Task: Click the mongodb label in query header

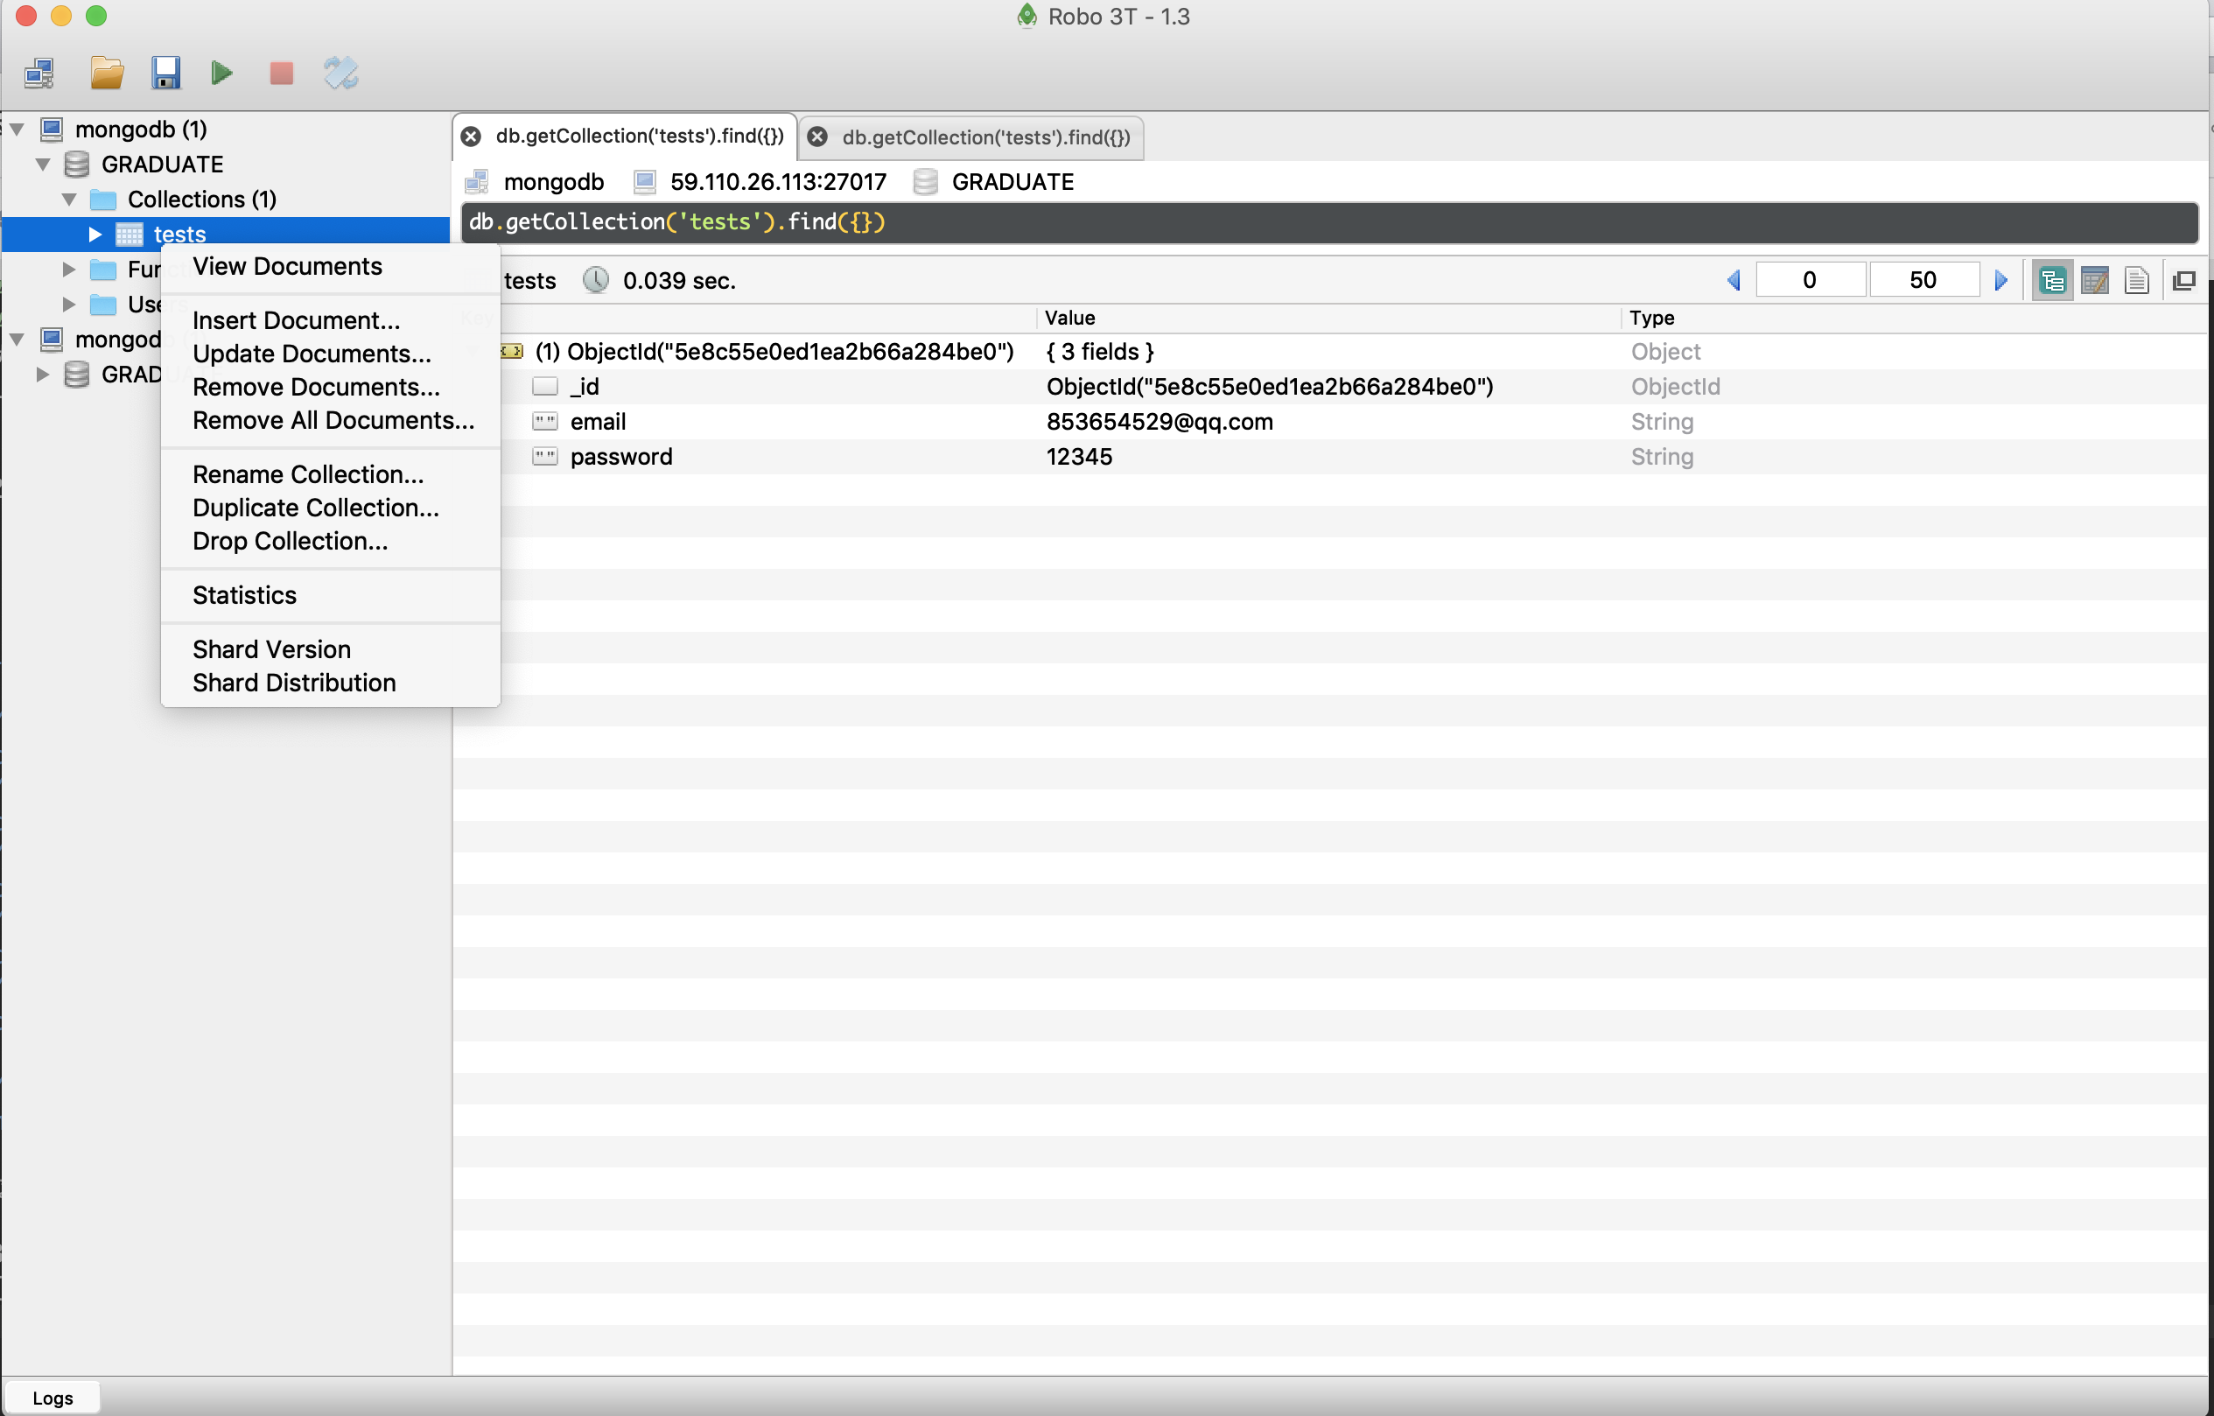Action: click(x=553, y=182)
